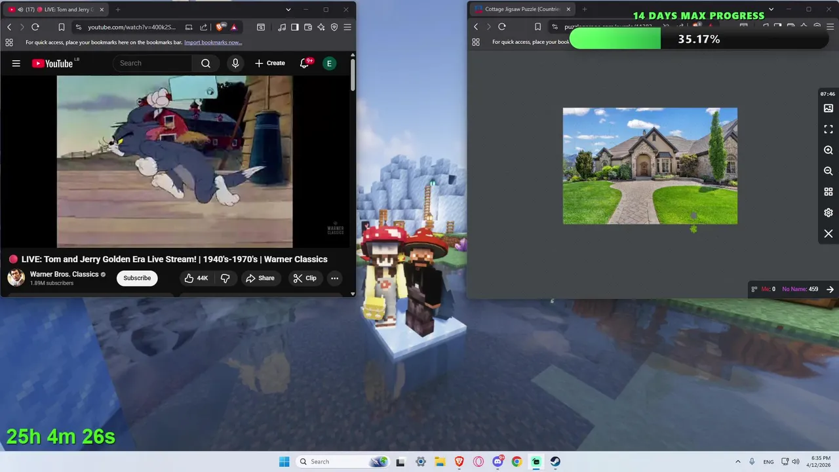Click the Create button on YouTube

(270, 63)
